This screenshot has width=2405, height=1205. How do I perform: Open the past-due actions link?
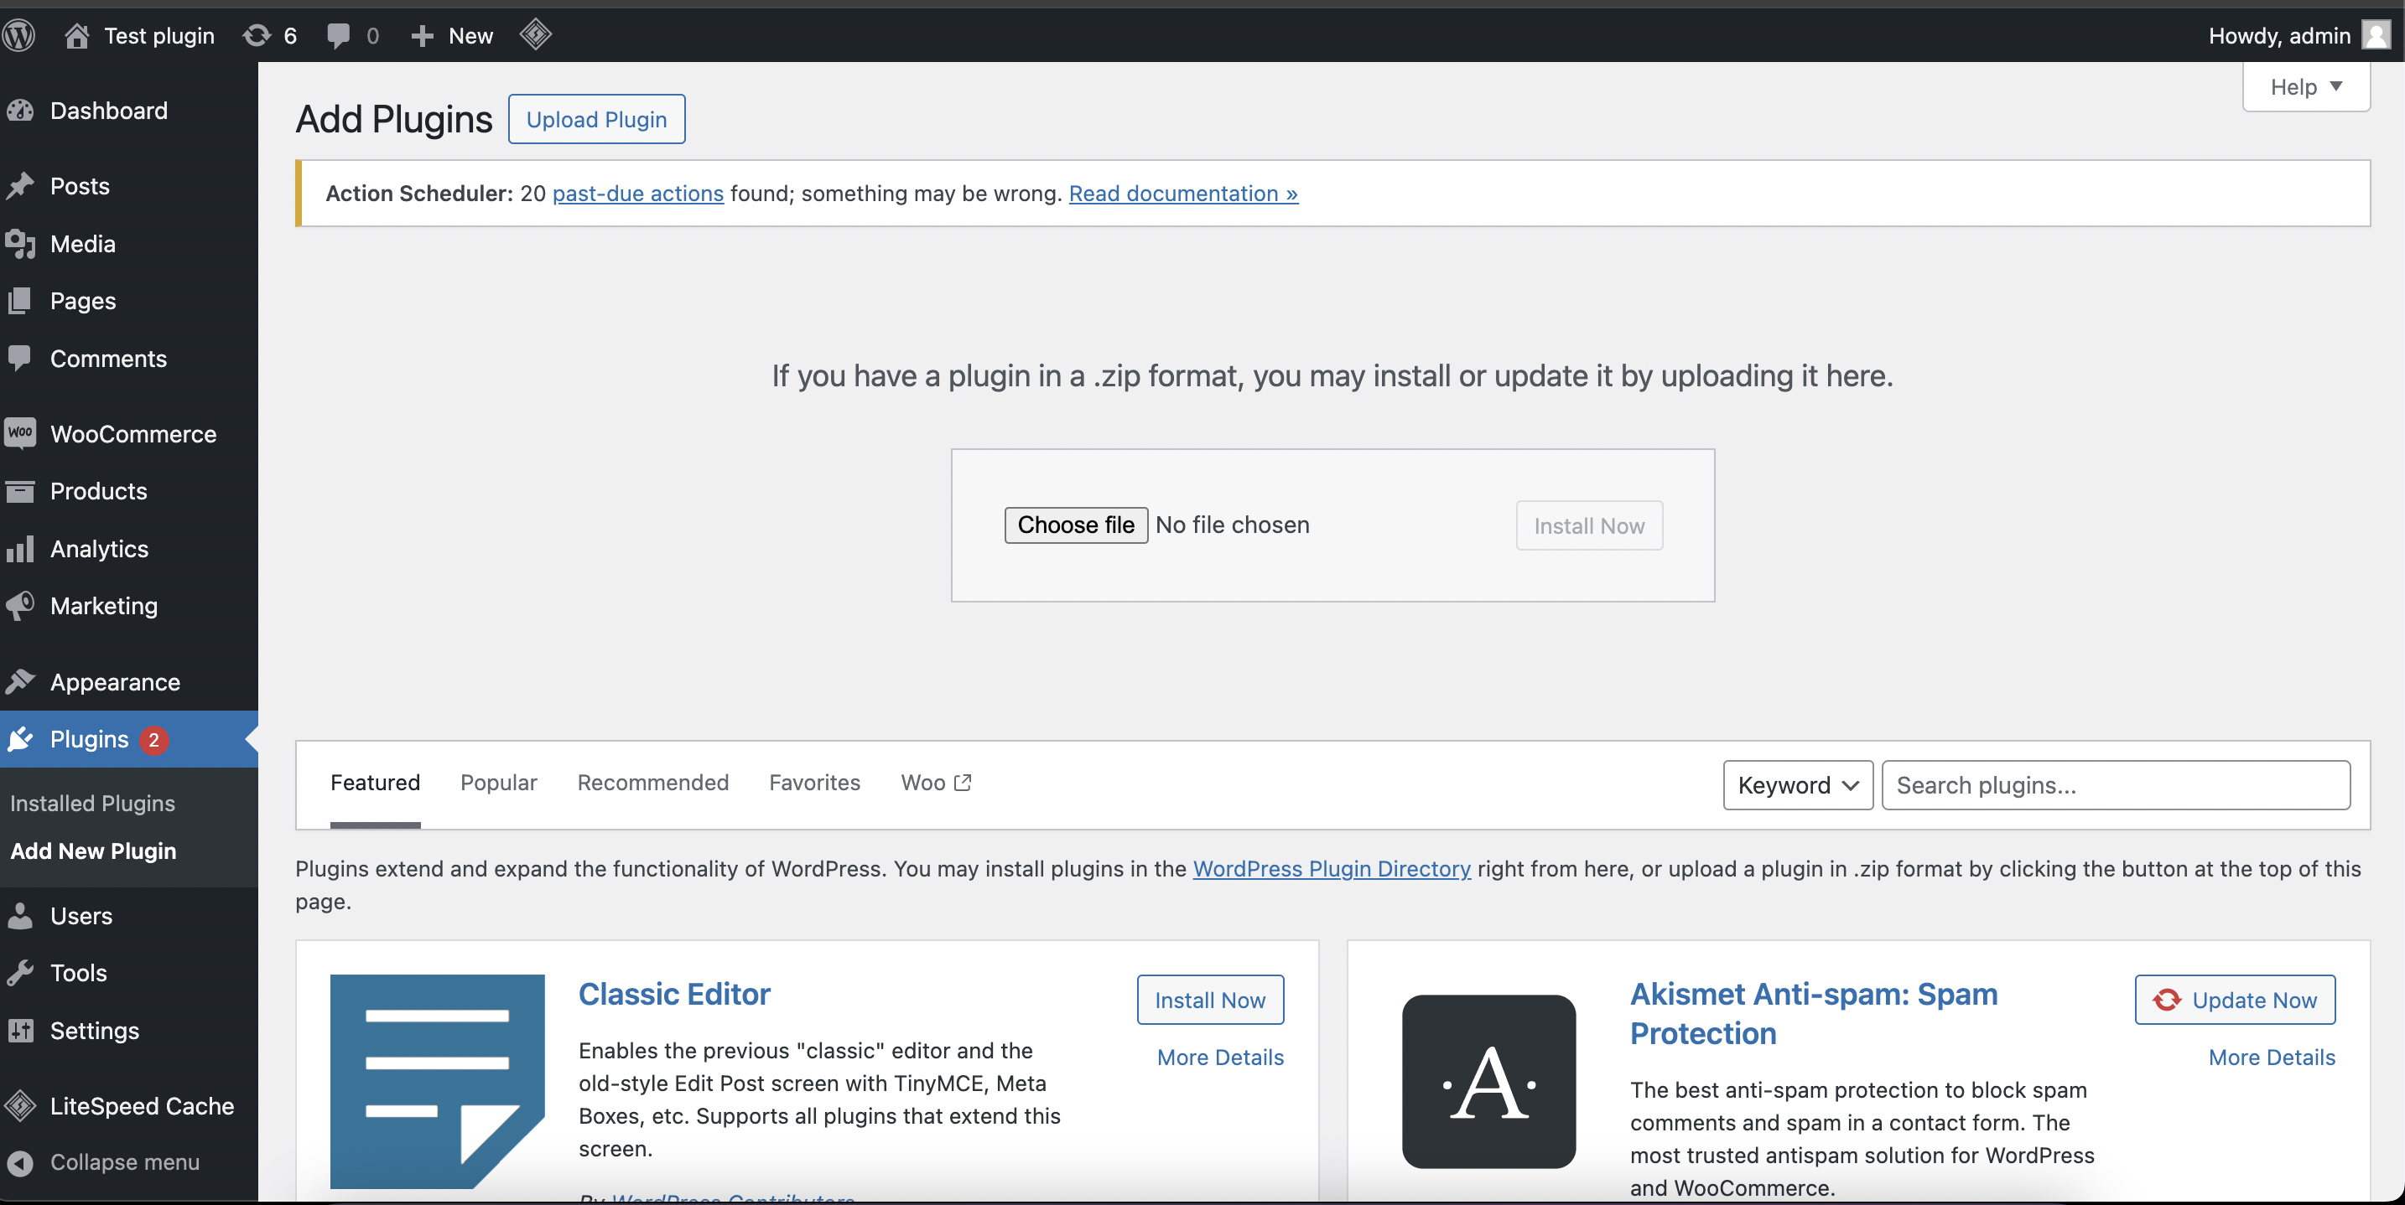[637, 193]
